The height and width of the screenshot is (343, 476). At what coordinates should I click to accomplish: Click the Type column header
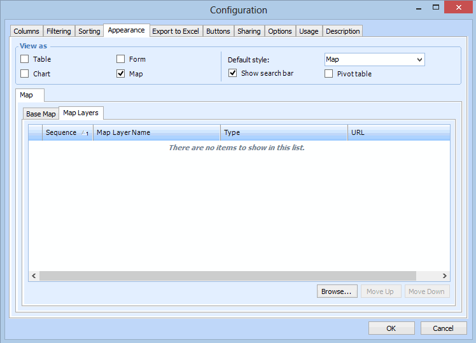pyautogui.click(x=284, y=132)
